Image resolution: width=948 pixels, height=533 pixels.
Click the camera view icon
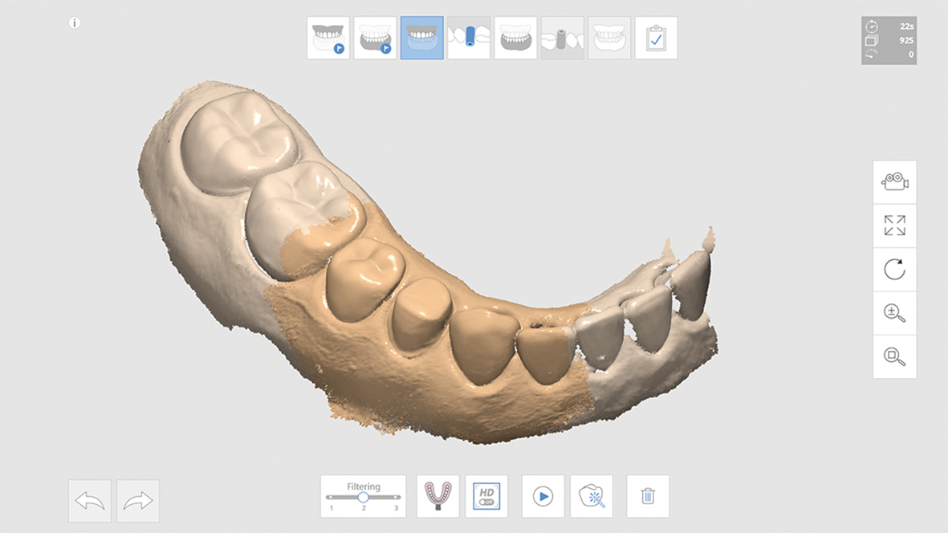[895, 182]
